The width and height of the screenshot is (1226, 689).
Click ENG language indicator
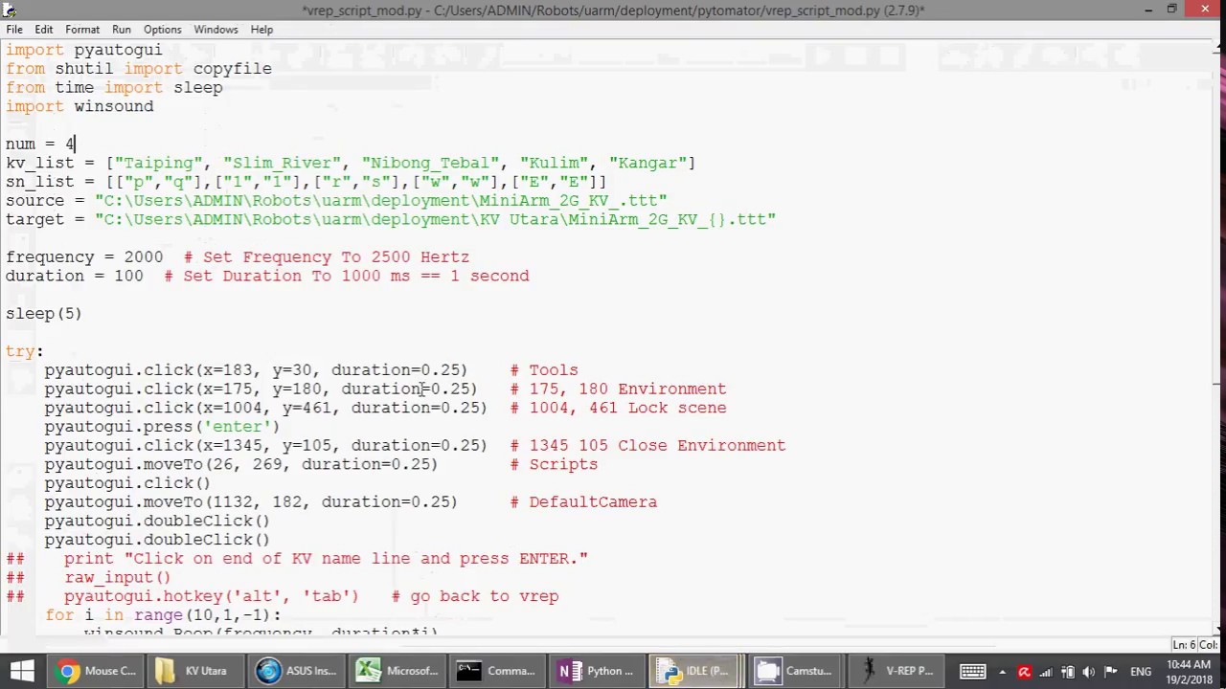click(x=1141, y=672)
